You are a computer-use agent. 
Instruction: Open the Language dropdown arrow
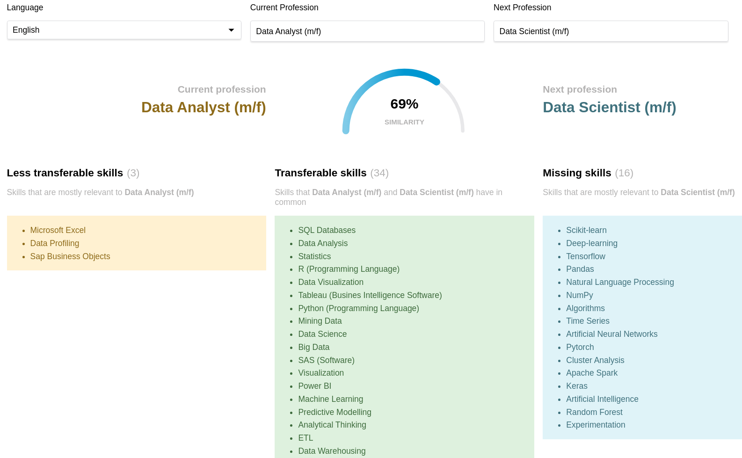(x=231, y=30)
